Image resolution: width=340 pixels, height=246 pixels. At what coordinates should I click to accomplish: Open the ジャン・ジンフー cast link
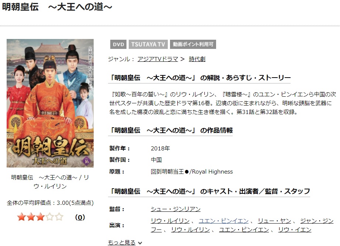[316, 221]
